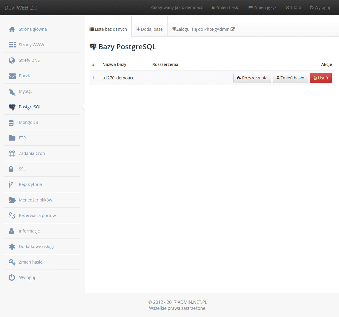Viewport: 339px width, 317px height.
Task: Switch to the Lista baz danych tab
Action: click(x=108, y=29)
